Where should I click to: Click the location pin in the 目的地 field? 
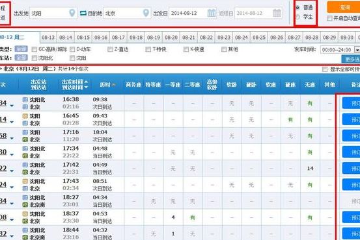146,13
